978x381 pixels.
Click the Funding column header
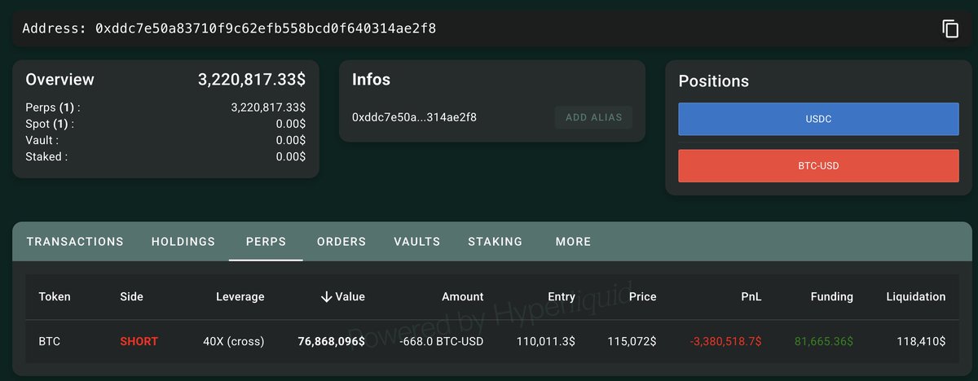coord(832,297)
